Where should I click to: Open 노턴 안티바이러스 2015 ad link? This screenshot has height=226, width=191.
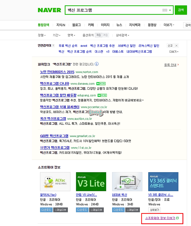point(57,72)
